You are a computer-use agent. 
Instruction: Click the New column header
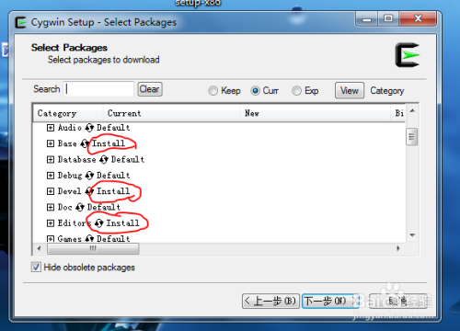[315, 113]
